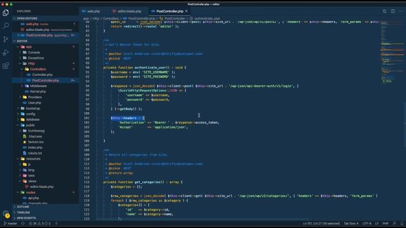Open editor.blade.php in Open Editors list

(x=37, y=30)
